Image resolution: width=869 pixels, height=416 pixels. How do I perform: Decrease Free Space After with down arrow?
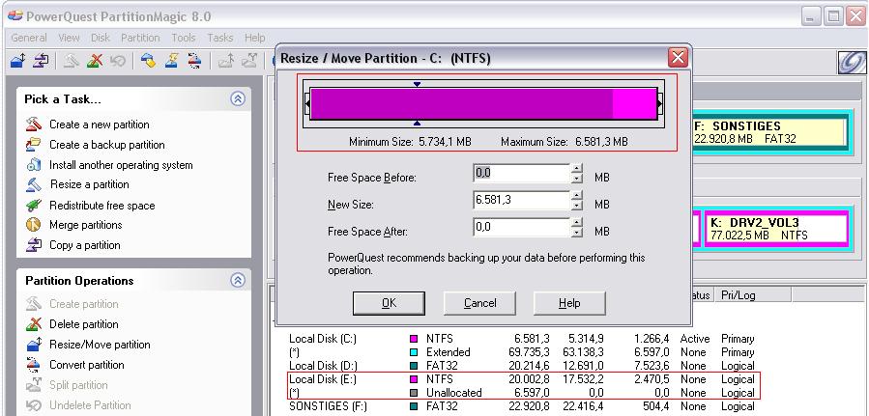[577, 232]
